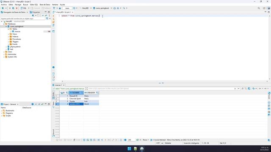This screenshot has width=271, height=152.
Task: Go to the previous result row icon
Action: coord(102,140)
